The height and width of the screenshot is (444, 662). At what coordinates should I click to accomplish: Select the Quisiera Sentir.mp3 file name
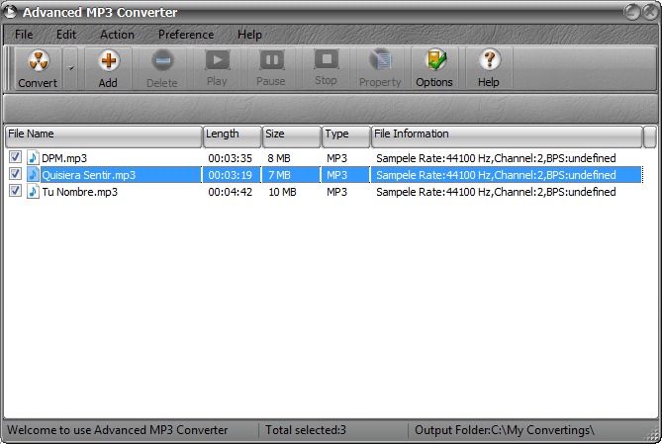pyautogui.click(x=89, y=175)
